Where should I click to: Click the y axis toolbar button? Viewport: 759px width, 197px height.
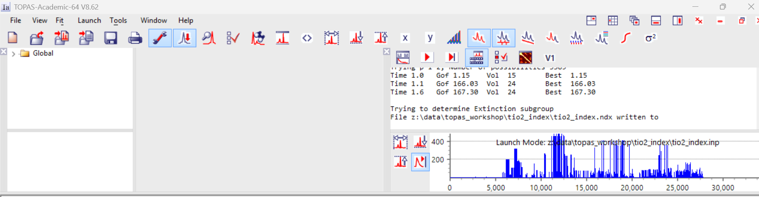coord(430,38)
